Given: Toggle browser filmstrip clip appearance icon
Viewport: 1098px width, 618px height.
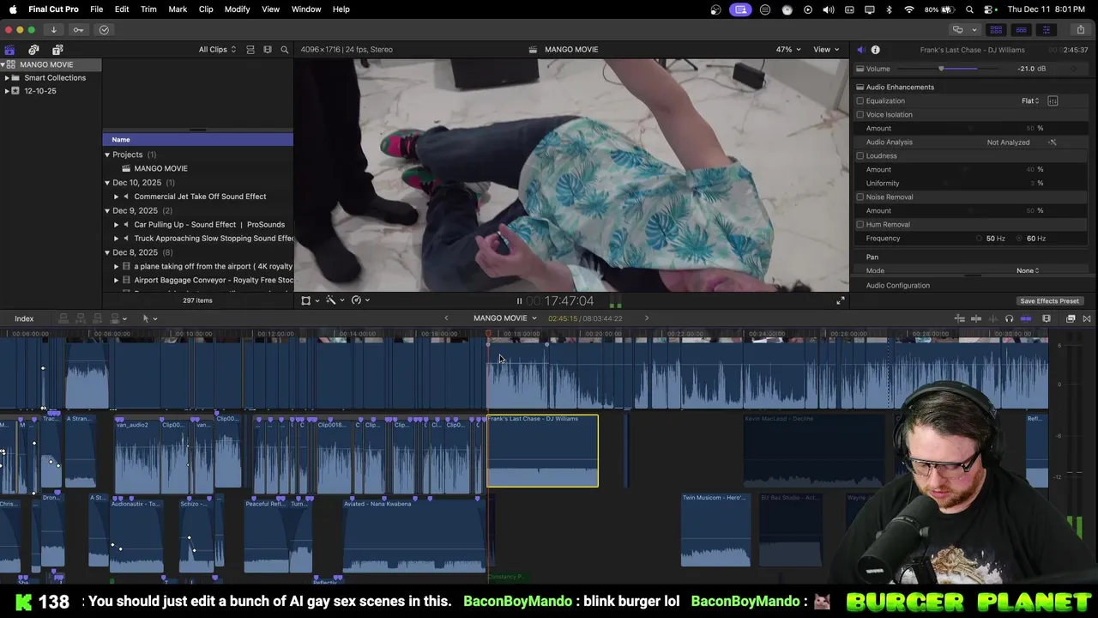Looking at the screenshot, I should [268, 50].
